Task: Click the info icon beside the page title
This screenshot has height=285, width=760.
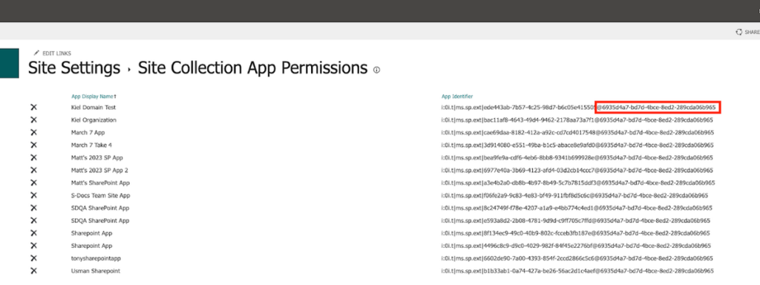Action: pyautogui.click(x=376, y=70)
